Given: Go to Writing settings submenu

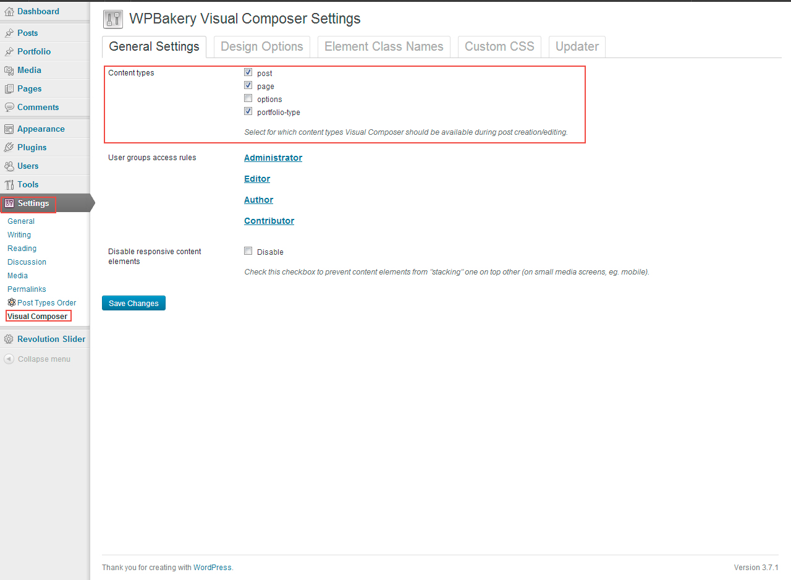Looking at the screenshot, I should 19,234.
